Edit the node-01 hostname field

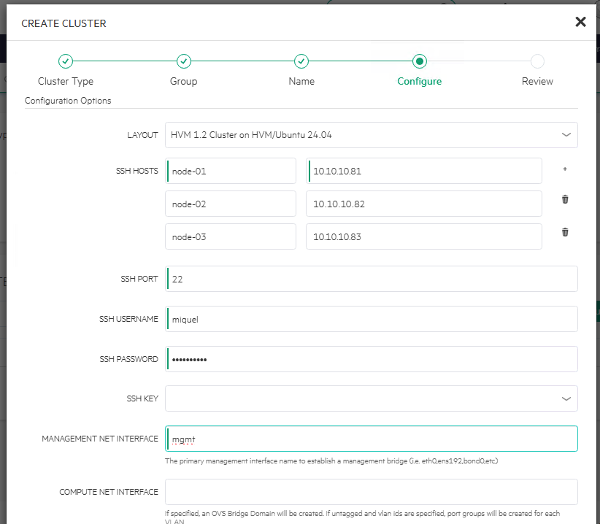tap(230, 170)
